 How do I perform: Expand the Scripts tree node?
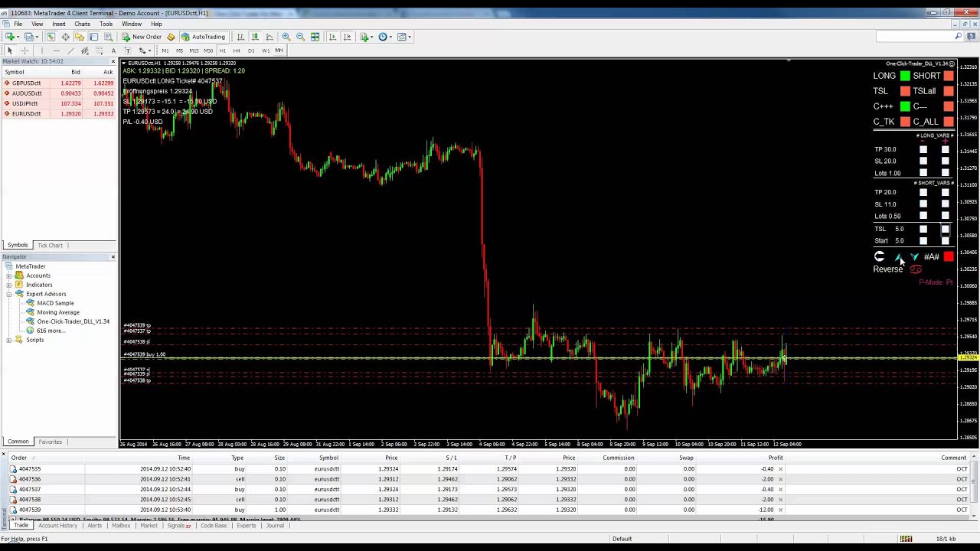[x=8, y=340]
